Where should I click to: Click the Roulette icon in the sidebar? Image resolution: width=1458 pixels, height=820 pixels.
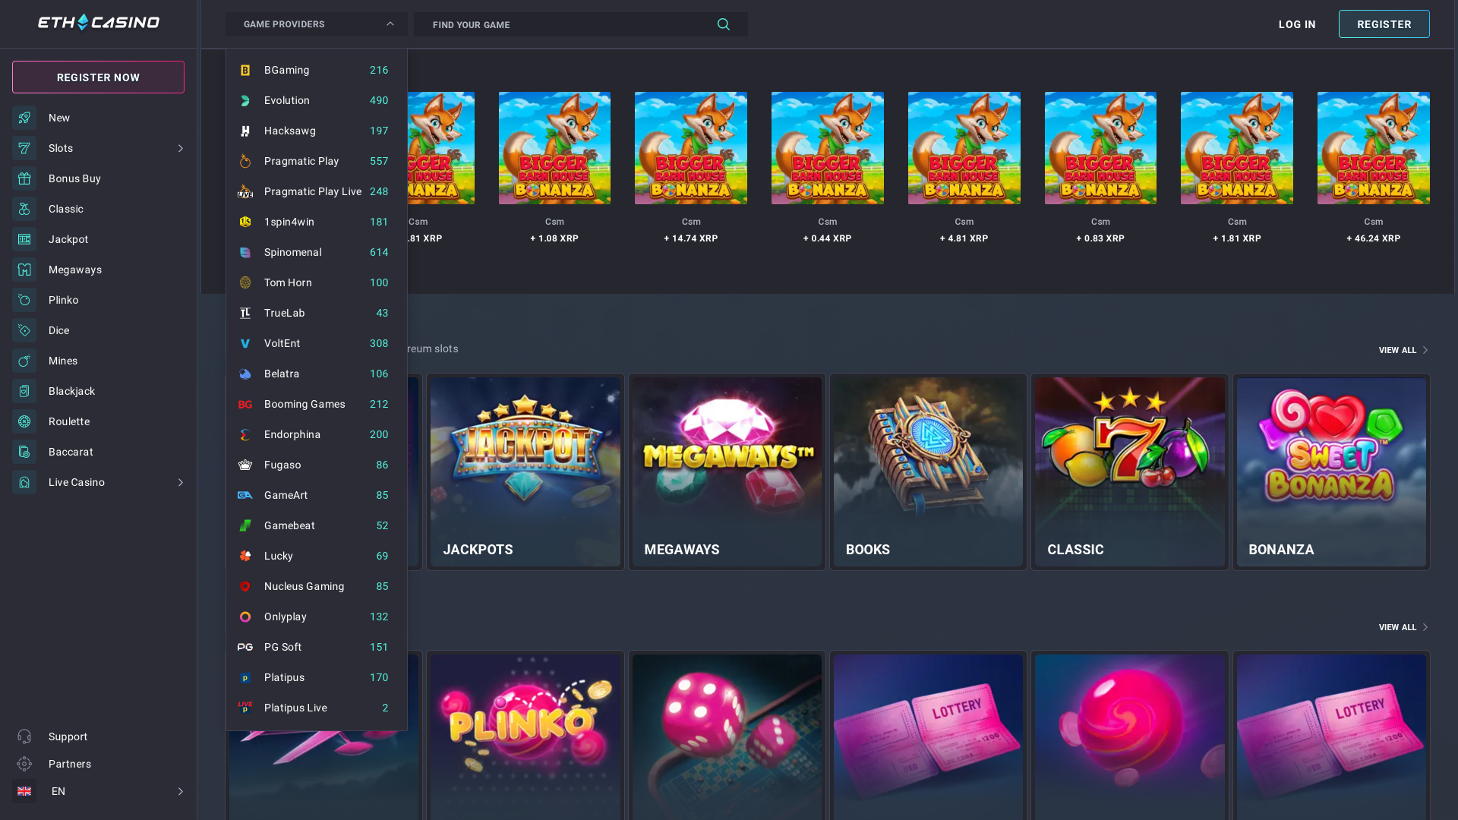click(24, 421)
